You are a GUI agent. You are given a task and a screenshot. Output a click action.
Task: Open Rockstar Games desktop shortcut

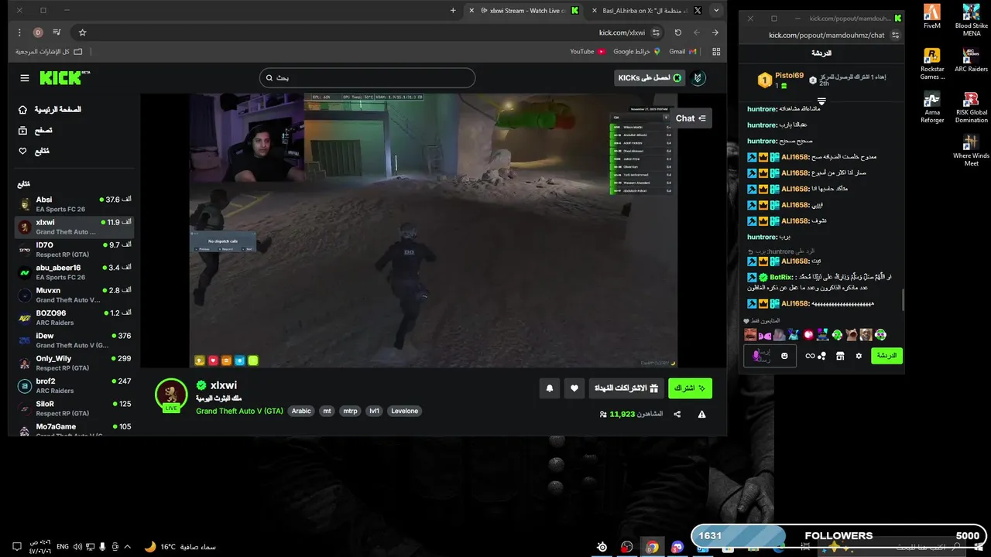tap(932, 64)
